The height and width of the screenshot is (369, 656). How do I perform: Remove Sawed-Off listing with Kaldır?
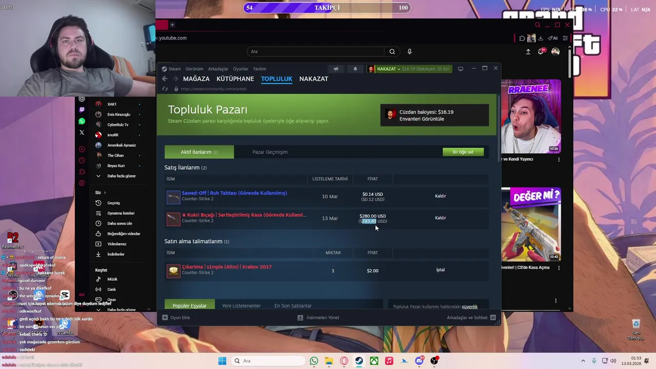click(440, 196)
